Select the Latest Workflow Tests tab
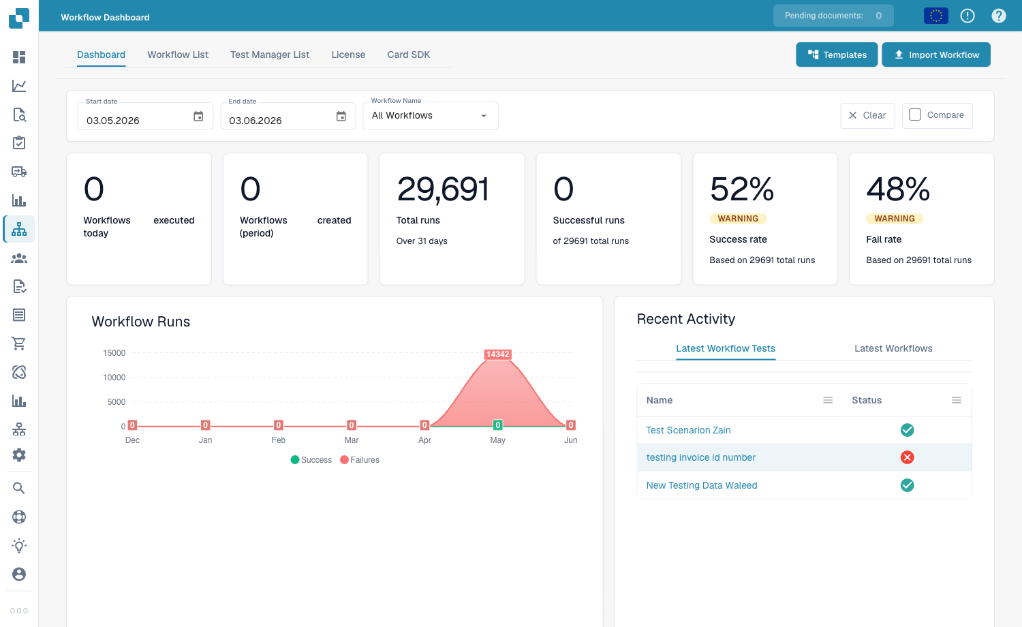1022x627 pixels. pos(726,348)
